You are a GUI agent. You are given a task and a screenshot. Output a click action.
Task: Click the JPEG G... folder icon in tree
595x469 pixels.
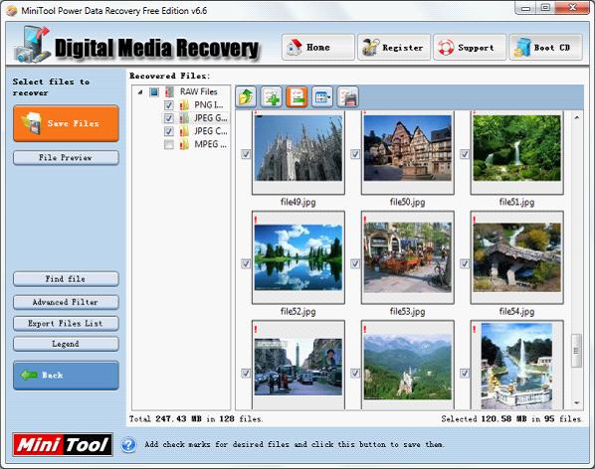[184, 118]
